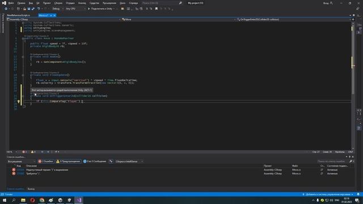Click the search magnifier in title bar
Screen dimensions: 363x204
(180, 3)
